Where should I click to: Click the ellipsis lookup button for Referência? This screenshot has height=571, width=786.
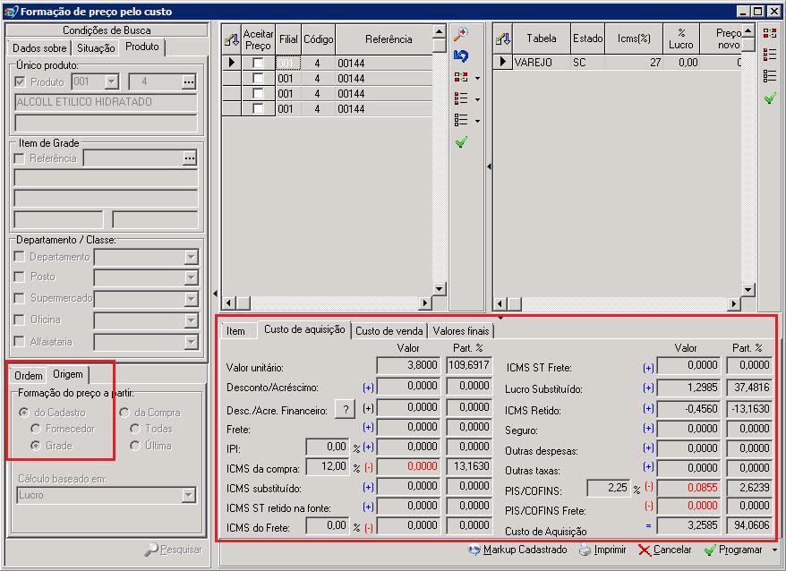190,158
